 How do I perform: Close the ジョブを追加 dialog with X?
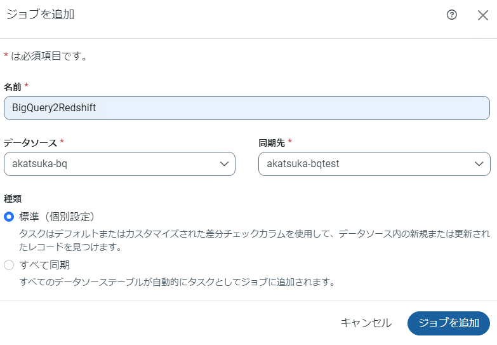pyautogui.click(x=482, y=15)
